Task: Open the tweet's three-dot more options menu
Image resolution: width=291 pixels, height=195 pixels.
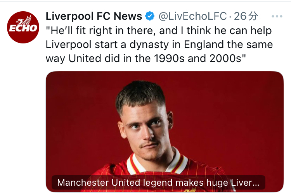Action: 277,16
